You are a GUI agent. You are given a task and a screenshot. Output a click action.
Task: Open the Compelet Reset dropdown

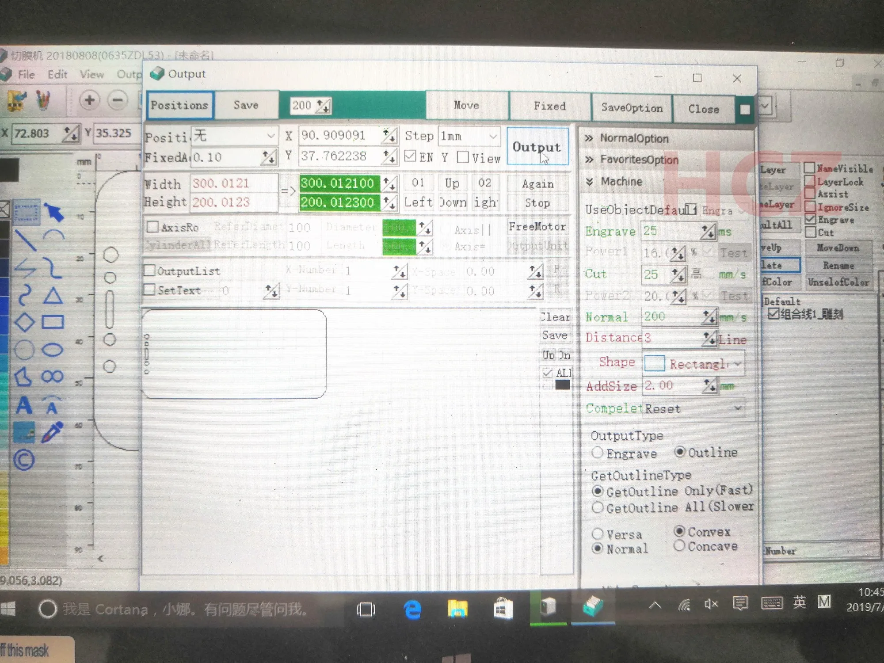click(x=694, y=408)
